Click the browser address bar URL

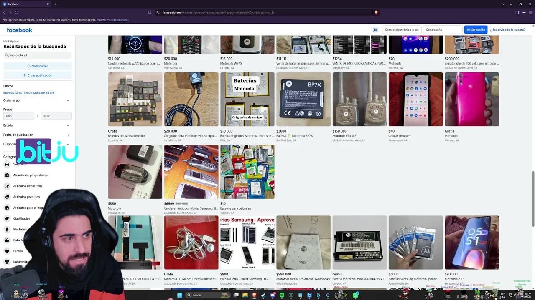(219, 12)
